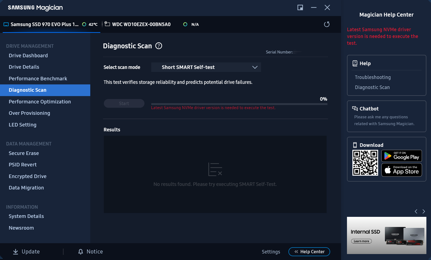Image resolution: width=431 pixels, height=260 pixels.
Task: Go to Data Migration
Action: click(26, 188)
